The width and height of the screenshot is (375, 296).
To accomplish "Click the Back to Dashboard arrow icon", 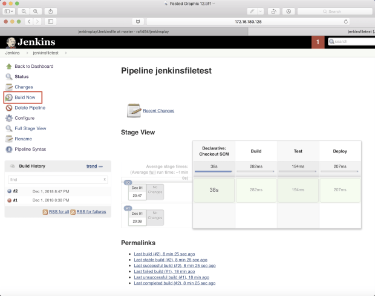I will 9,67.
